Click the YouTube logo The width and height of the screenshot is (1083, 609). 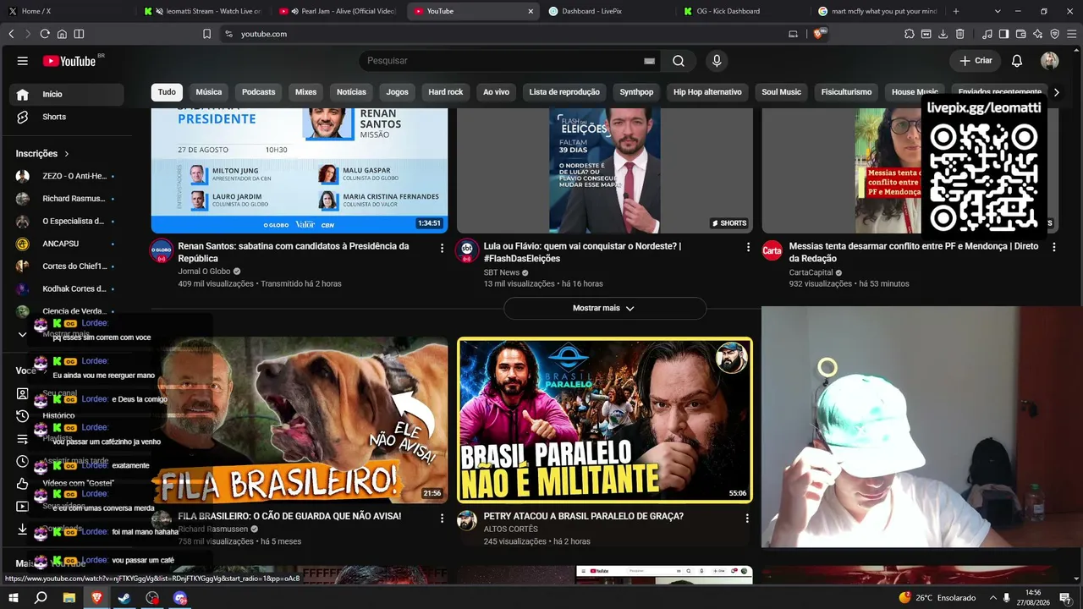coord(69,61)
